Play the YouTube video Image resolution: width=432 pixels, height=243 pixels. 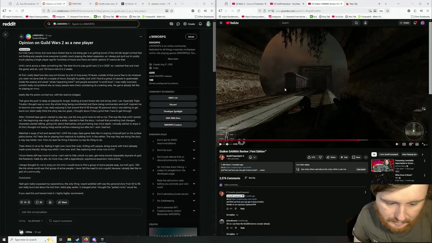click(220, 144)
